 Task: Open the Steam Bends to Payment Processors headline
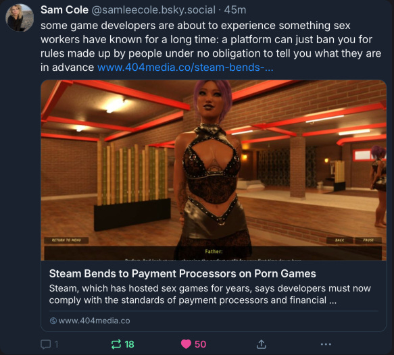pos(182,273)
